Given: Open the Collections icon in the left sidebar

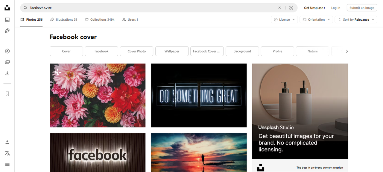Looking at the screenshot, I should pyautogui.click(x=7, y=62).
